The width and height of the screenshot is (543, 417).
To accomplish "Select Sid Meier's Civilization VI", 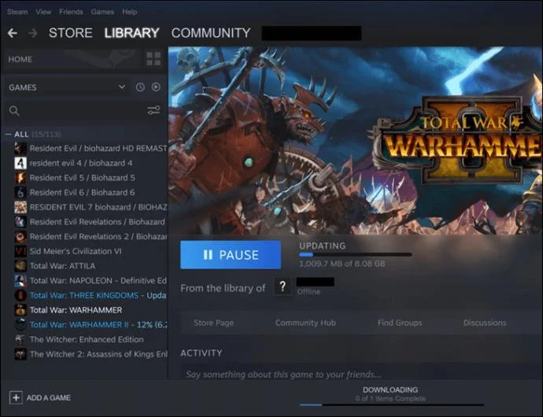I will point(76,251).
